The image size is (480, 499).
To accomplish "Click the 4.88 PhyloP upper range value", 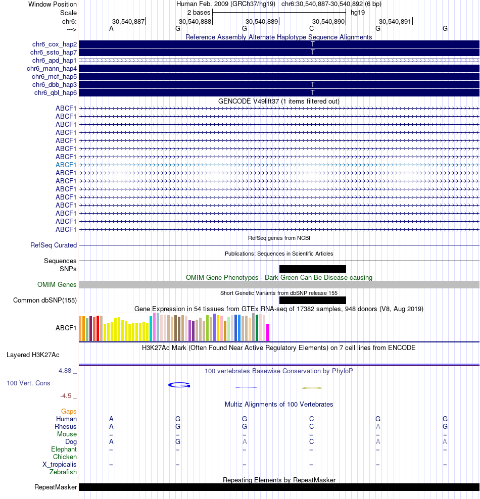I will click(x=65, y=370).
